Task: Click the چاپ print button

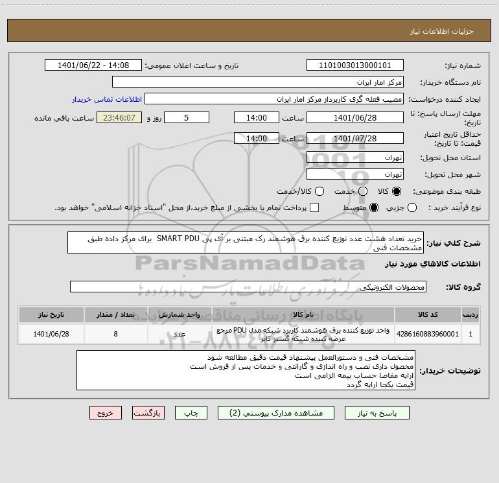Action: click(x=191, y=412)
